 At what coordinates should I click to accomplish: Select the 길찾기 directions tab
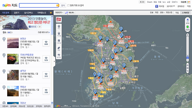[x=17, y=13]
